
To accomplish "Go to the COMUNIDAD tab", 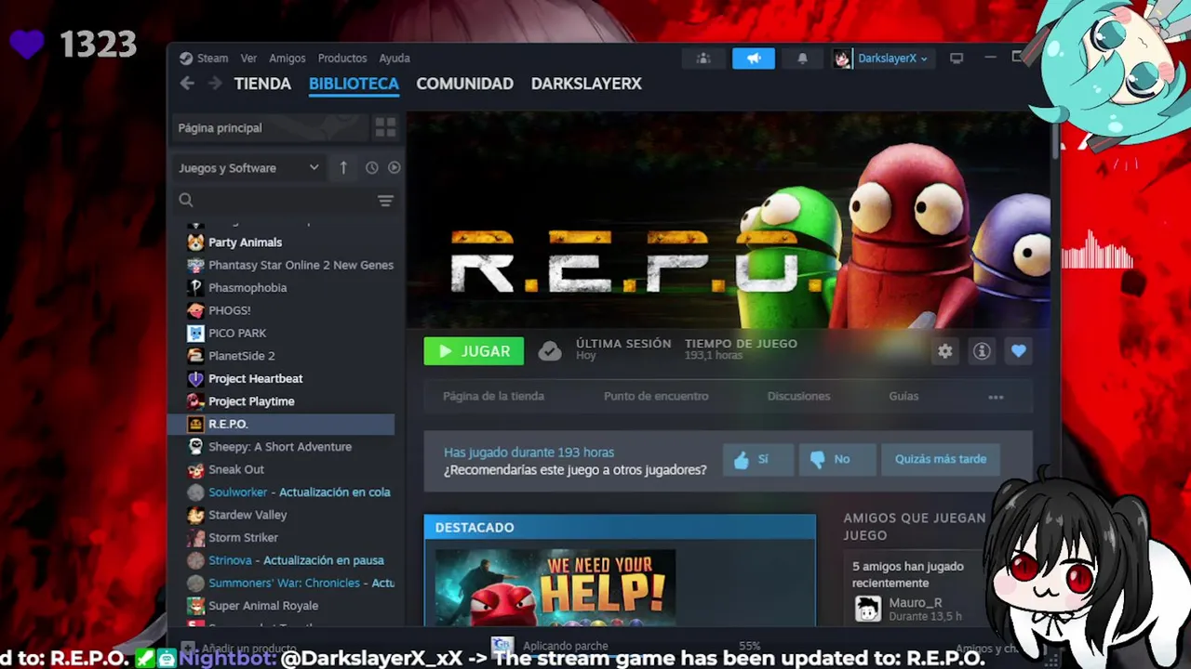I will (464, 84).
